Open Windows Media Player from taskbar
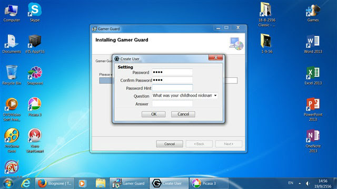Image resolution: width=337 pixels, height=189 pixels. coord(82,183)
